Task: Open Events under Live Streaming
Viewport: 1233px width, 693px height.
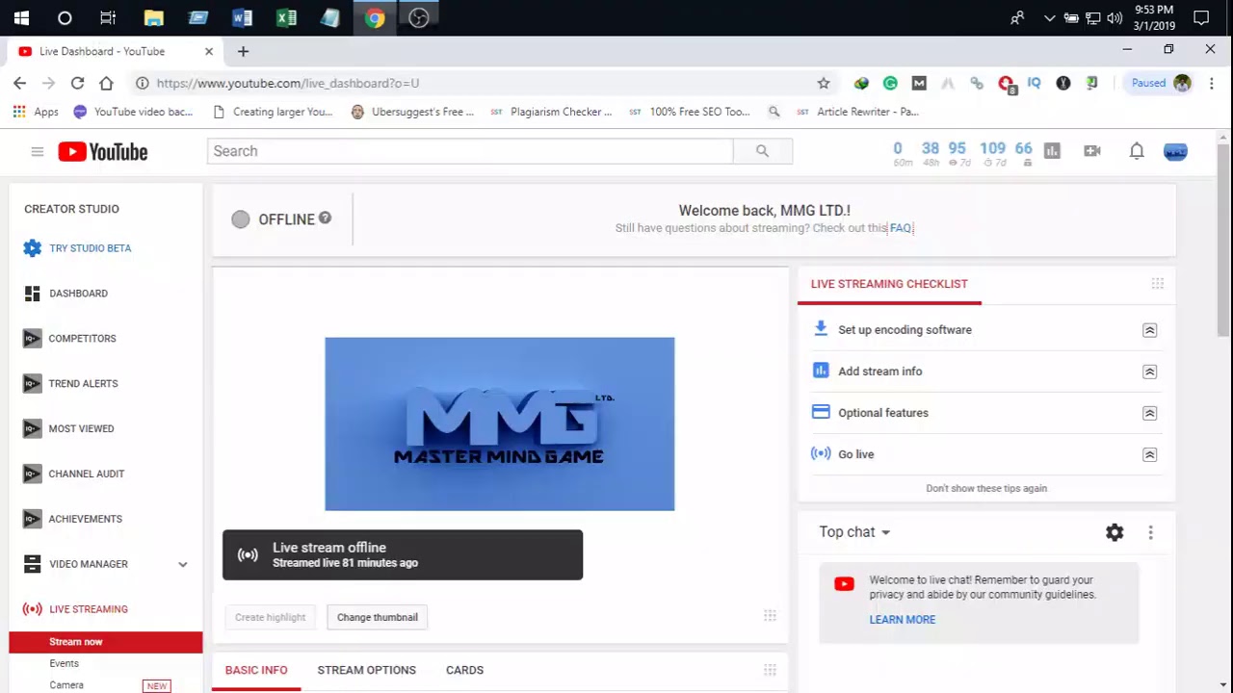Action: click(x=64, y=663)
